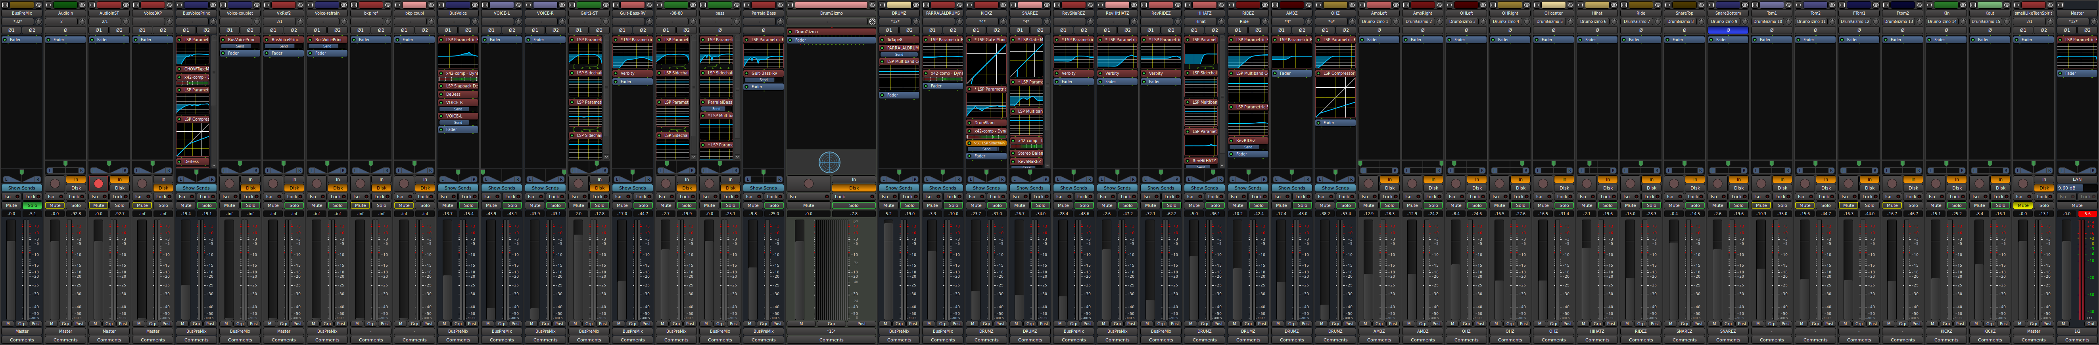Screen dimensions: 2099x345
Task: Open the x42-comp plugin on PARRALALDRUMS strip
Action: pos(945,73)
